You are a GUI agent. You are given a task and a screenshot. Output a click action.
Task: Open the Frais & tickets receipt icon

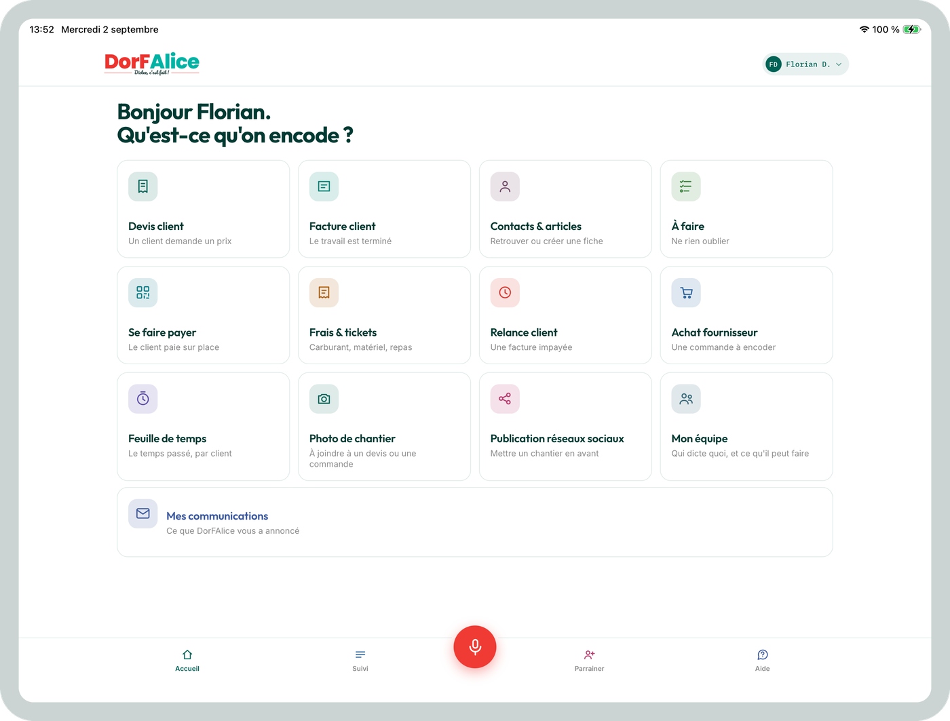324,292
